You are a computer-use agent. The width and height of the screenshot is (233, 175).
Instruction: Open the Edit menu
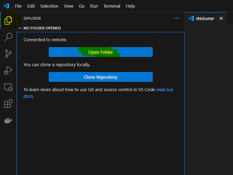coord(31,6)
